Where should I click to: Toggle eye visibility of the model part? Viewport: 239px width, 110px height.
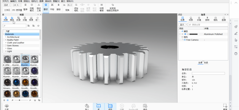click(x=185, y=34)
